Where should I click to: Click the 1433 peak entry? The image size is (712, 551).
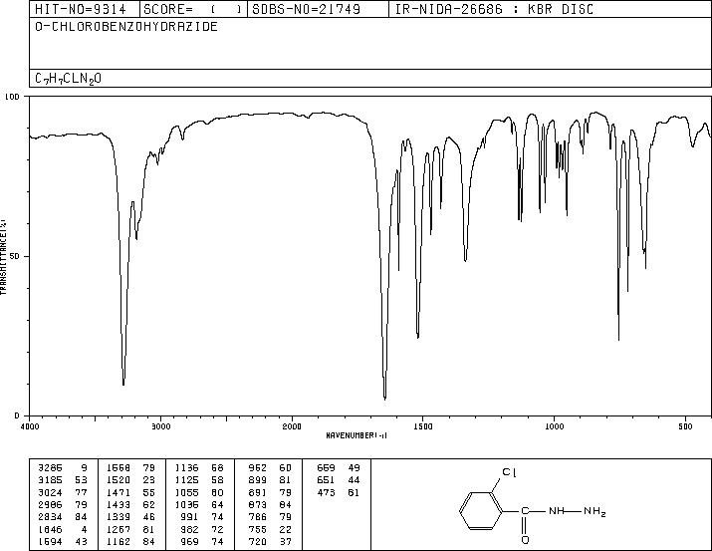click(119, 504)
